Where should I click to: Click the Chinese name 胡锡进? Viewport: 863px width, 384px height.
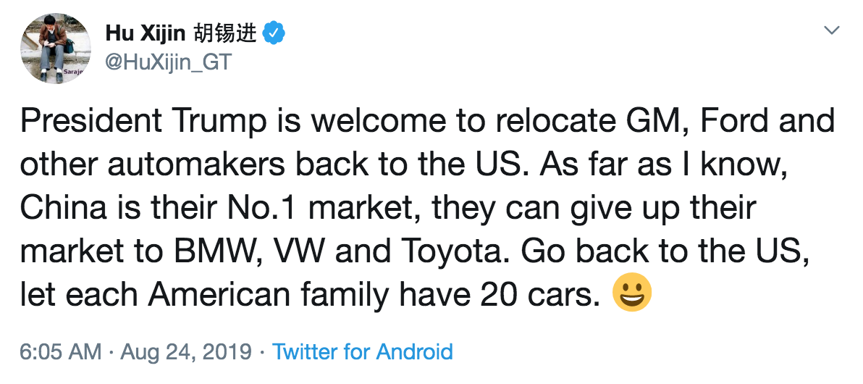(x=226, y=33)
